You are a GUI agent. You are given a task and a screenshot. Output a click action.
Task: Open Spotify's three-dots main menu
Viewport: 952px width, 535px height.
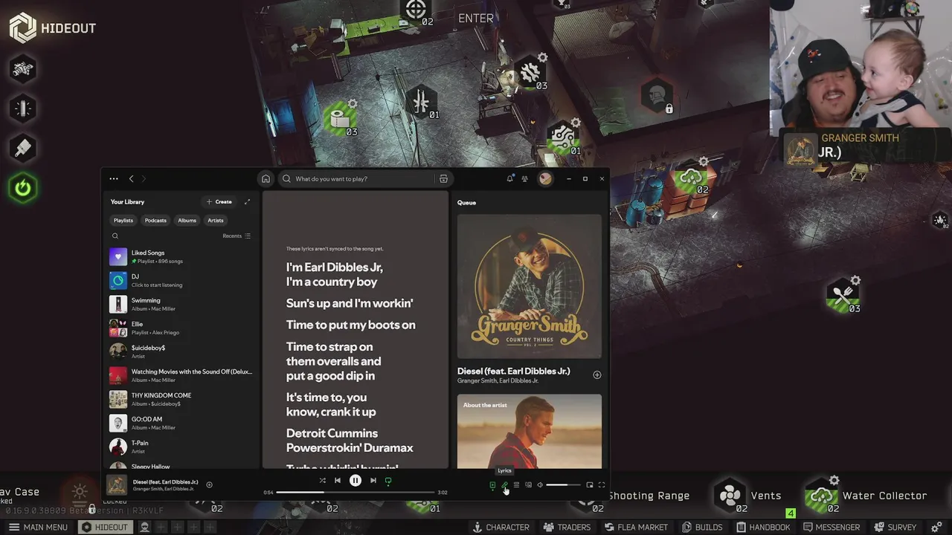point(113,178)
